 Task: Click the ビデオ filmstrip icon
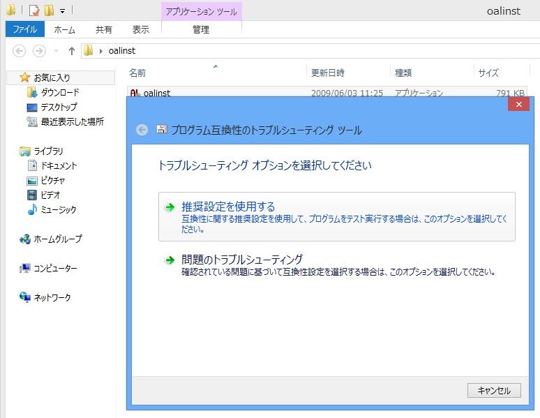coord(31,195)
